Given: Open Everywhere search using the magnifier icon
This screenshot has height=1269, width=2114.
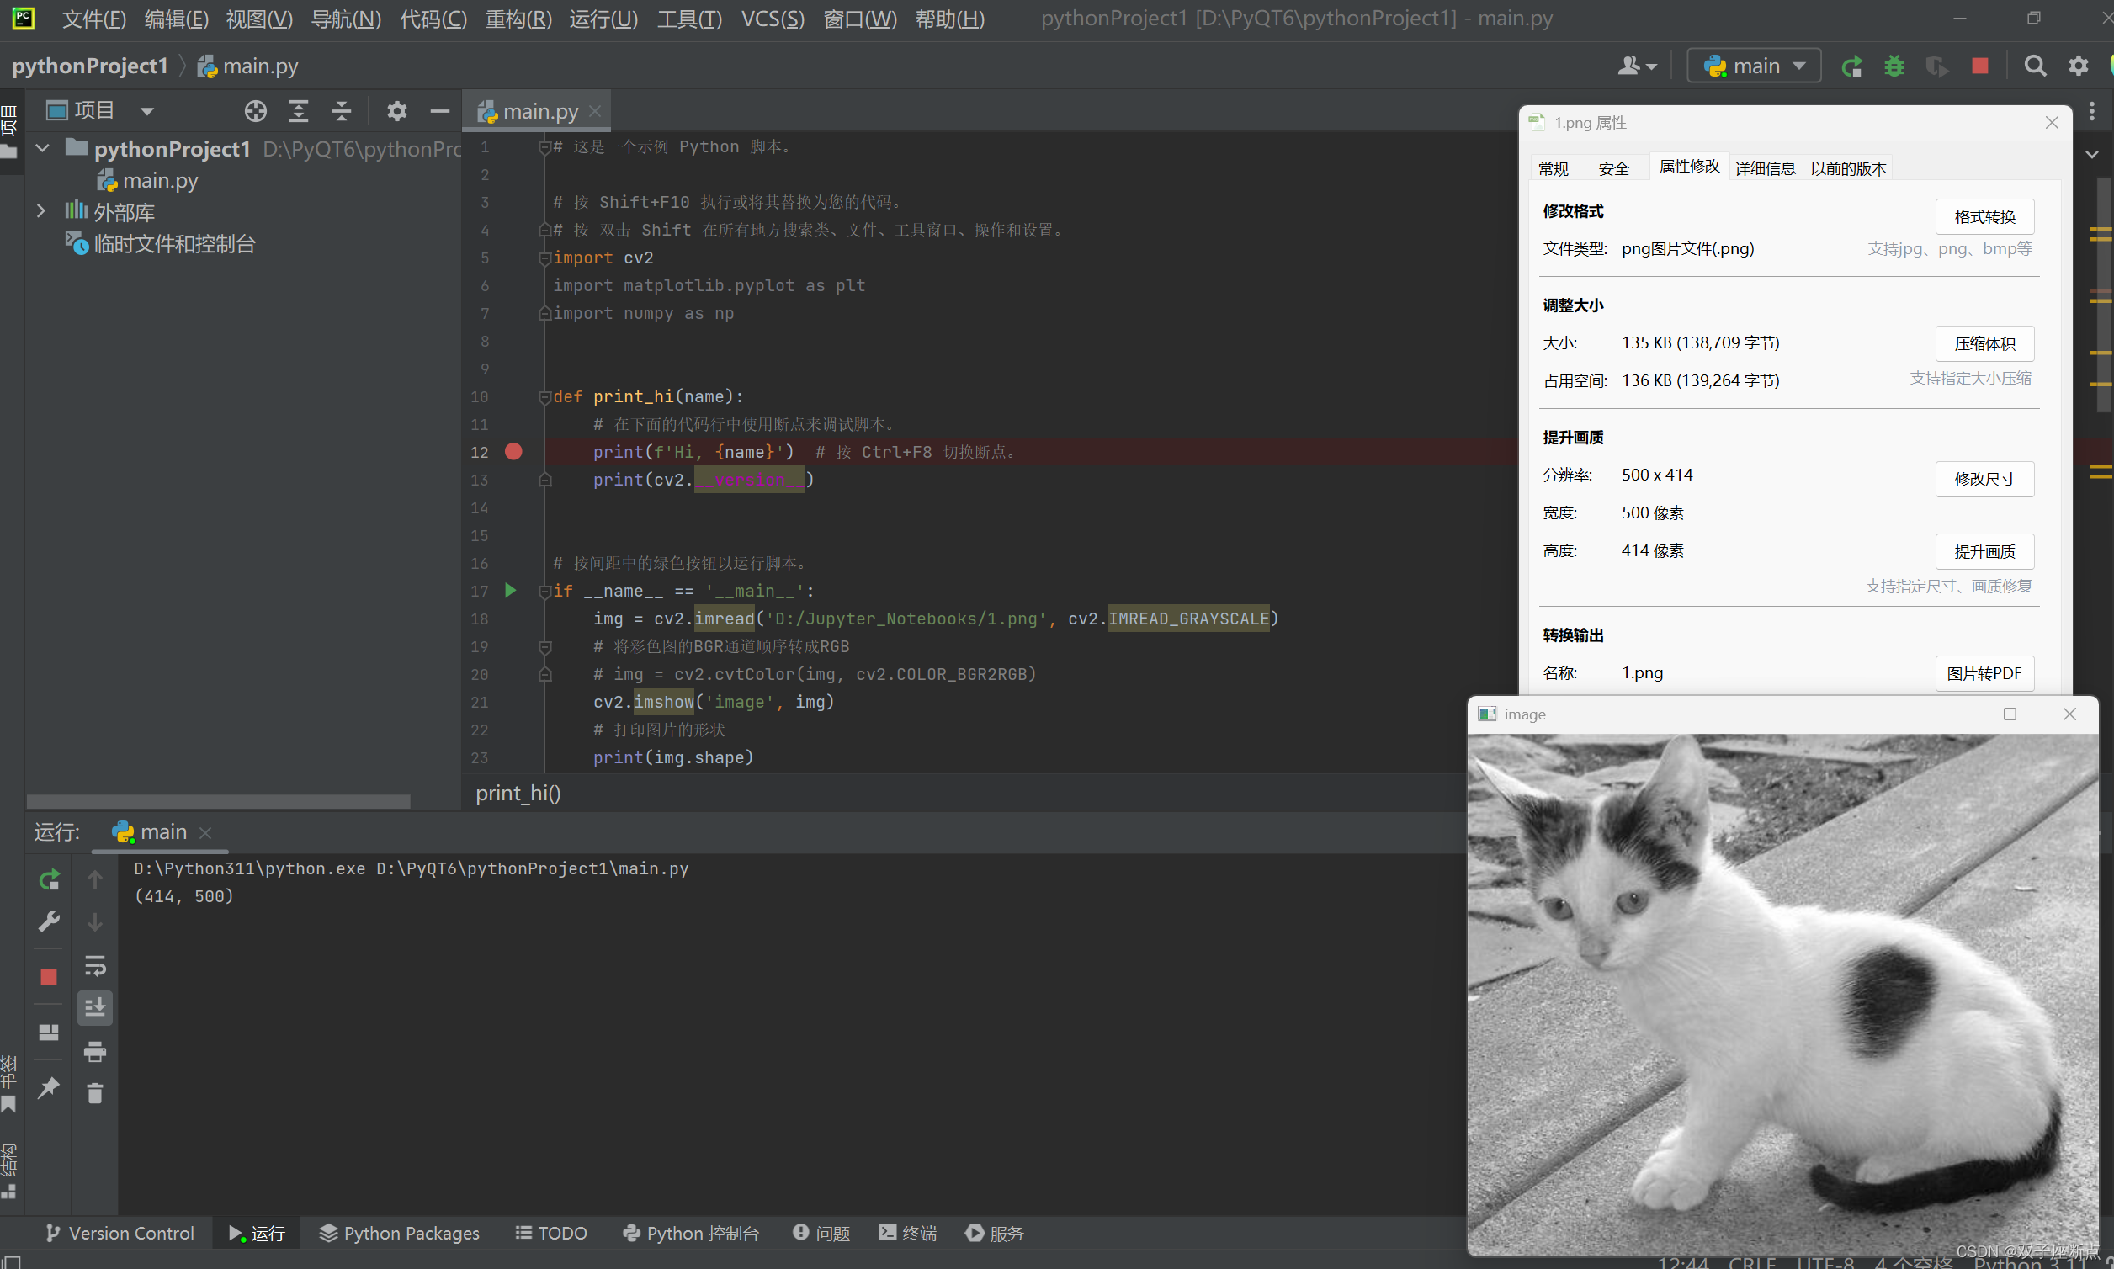Looking at the screenshot, I should coord(2037,65).
